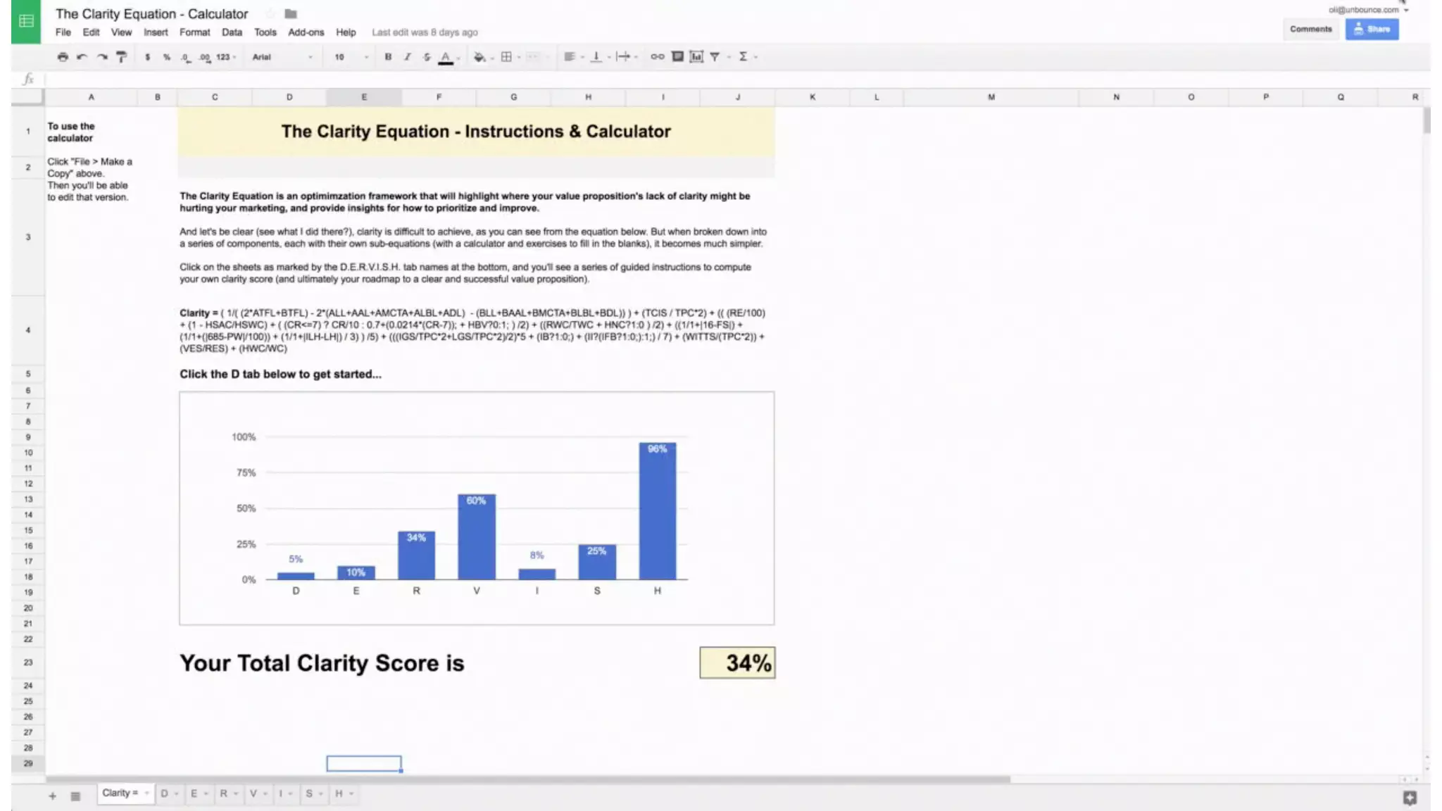Click the Insert link icon
1442x811 pixels.
657,57
